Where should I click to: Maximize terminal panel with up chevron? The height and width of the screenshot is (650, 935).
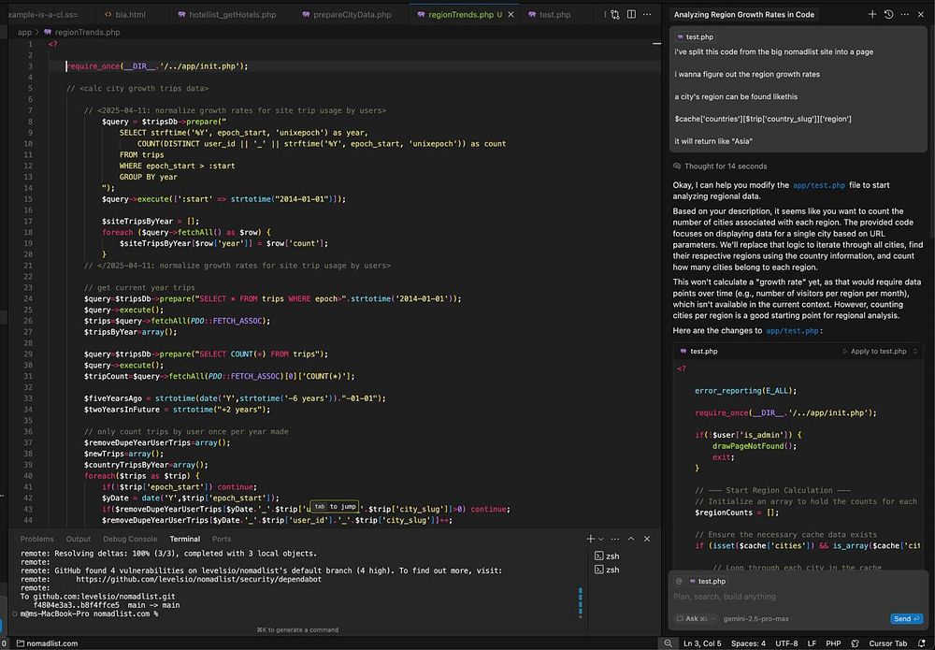(x=632, y=539)
